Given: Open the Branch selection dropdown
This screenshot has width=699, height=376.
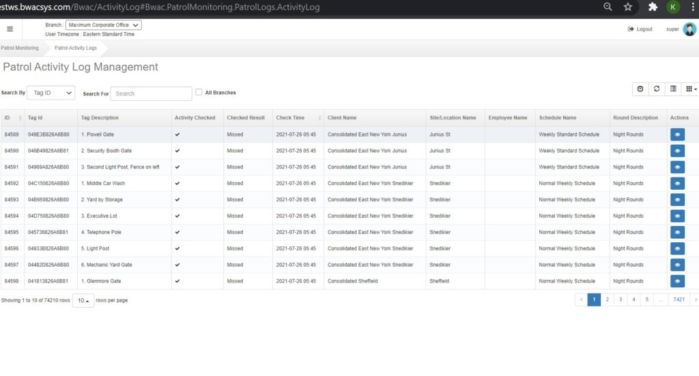Looking at the screenshot, I should pyautogui.click(x=104, y=25).
